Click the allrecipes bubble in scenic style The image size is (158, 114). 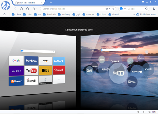[x=141, y=58]
